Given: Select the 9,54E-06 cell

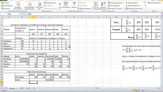Looking at the screenshot, I should pos(50,59).
